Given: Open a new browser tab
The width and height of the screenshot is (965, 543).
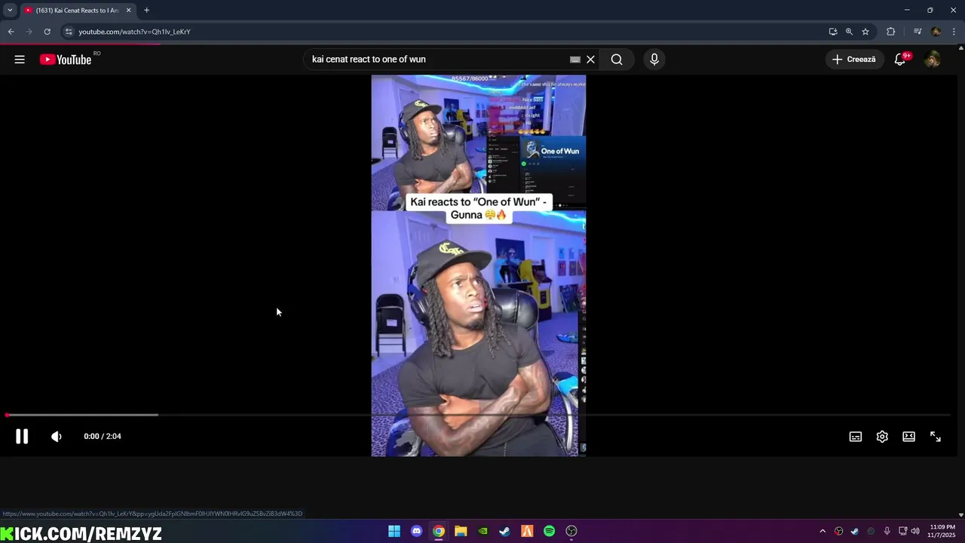Looking at the screenshot, I should (146, 11).
